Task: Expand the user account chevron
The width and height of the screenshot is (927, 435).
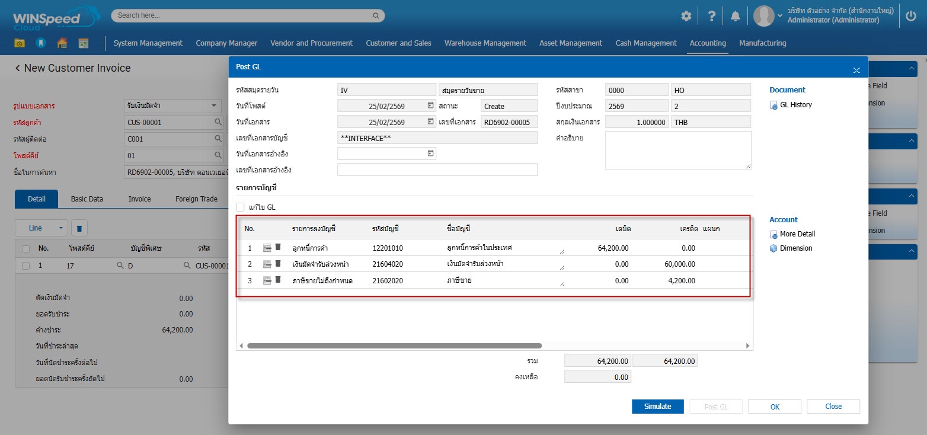Action: click(780, 16)
